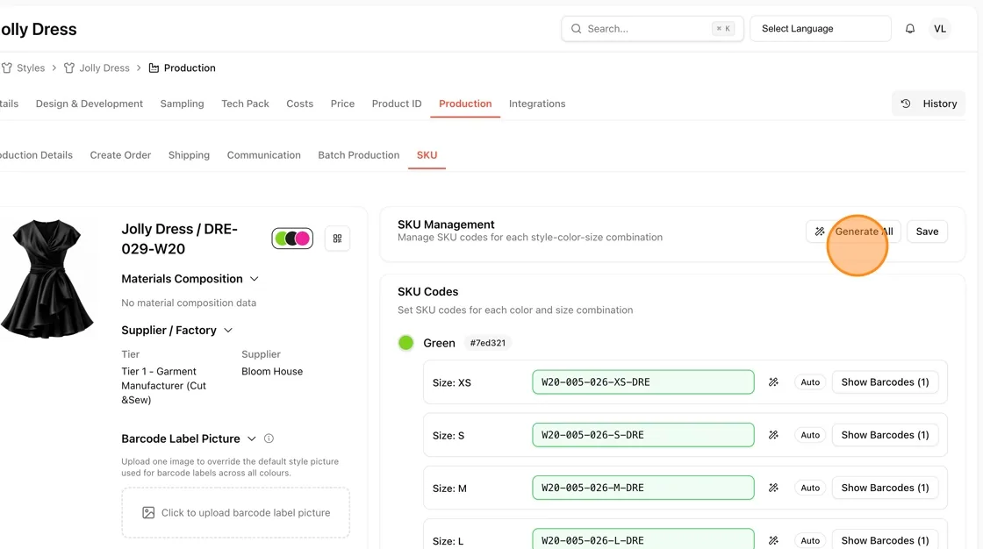Focus the Search input box

652,29
